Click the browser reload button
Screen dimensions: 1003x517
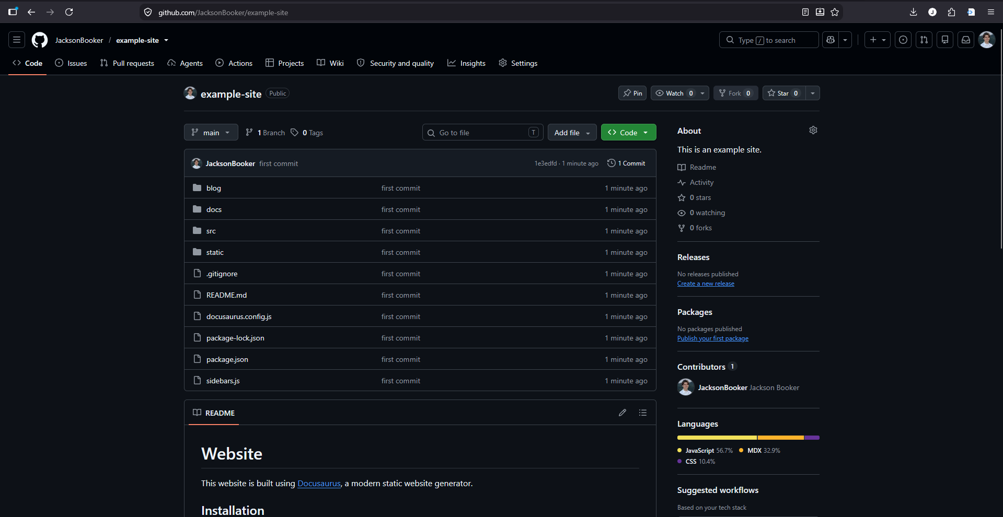69,12
